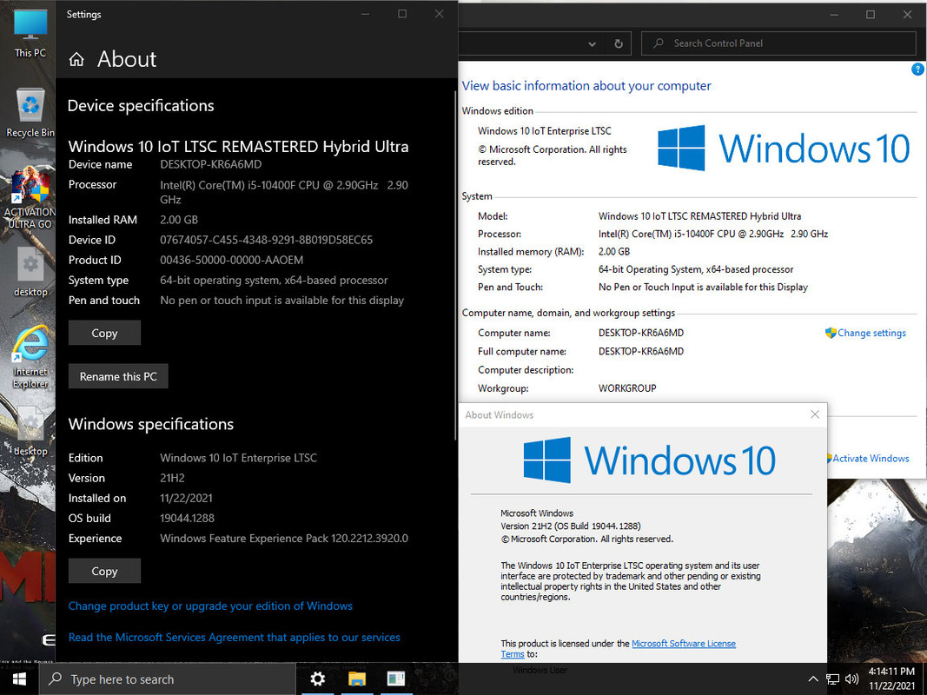Screen dimensions: 927x695
Task: Click the Search Control Panel field
Action: coord(778,43)
